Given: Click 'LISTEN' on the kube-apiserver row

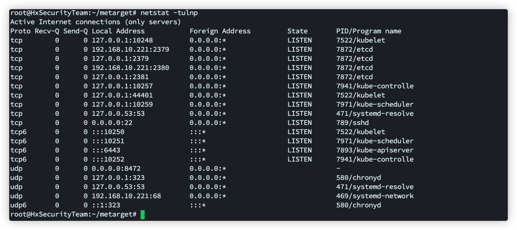Looking at the screenshot, I should (x=299, y=150).
